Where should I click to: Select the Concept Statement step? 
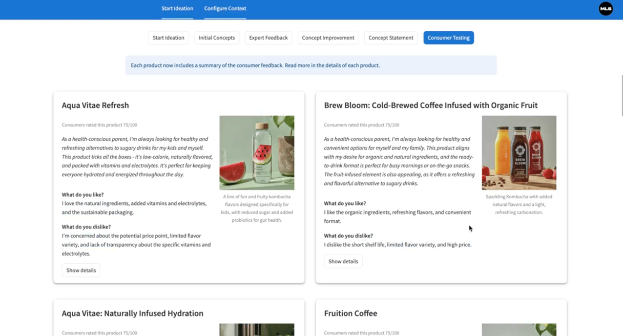click(x=391, y=38)
